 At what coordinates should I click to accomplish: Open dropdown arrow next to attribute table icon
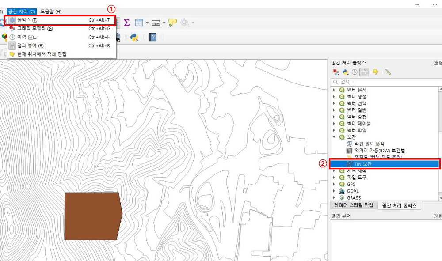click(147, 23)
